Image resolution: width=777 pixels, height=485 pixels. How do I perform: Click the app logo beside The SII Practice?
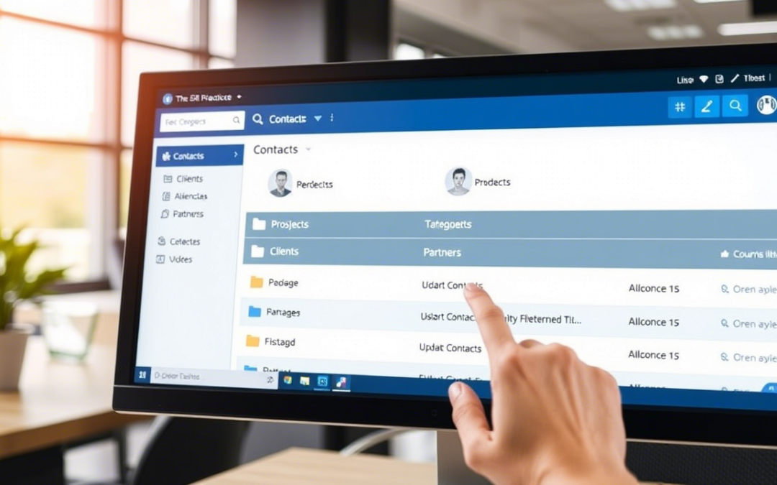pyautogui.click(x=168, y=99)
